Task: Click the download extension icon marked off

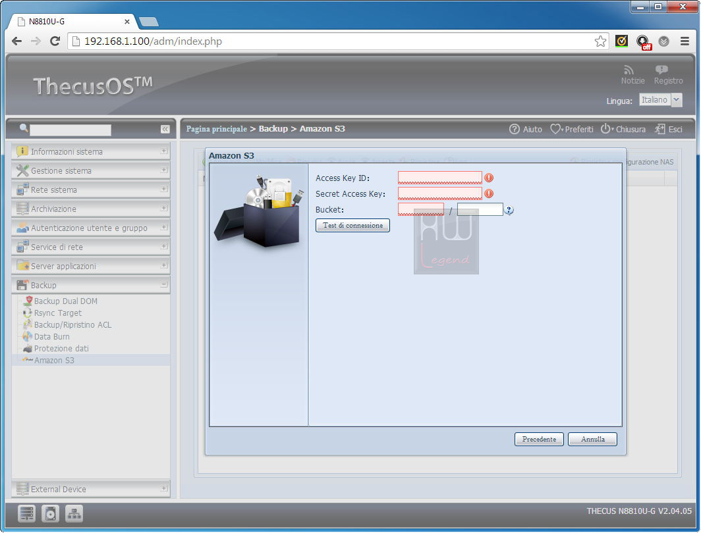Action: 643,42
